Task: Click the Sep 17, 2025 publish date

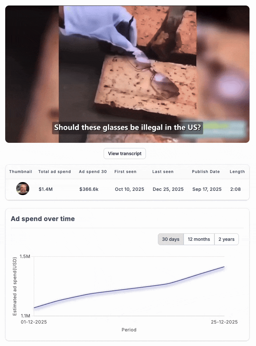Action: pyautogui.click(x=207, y=189)
